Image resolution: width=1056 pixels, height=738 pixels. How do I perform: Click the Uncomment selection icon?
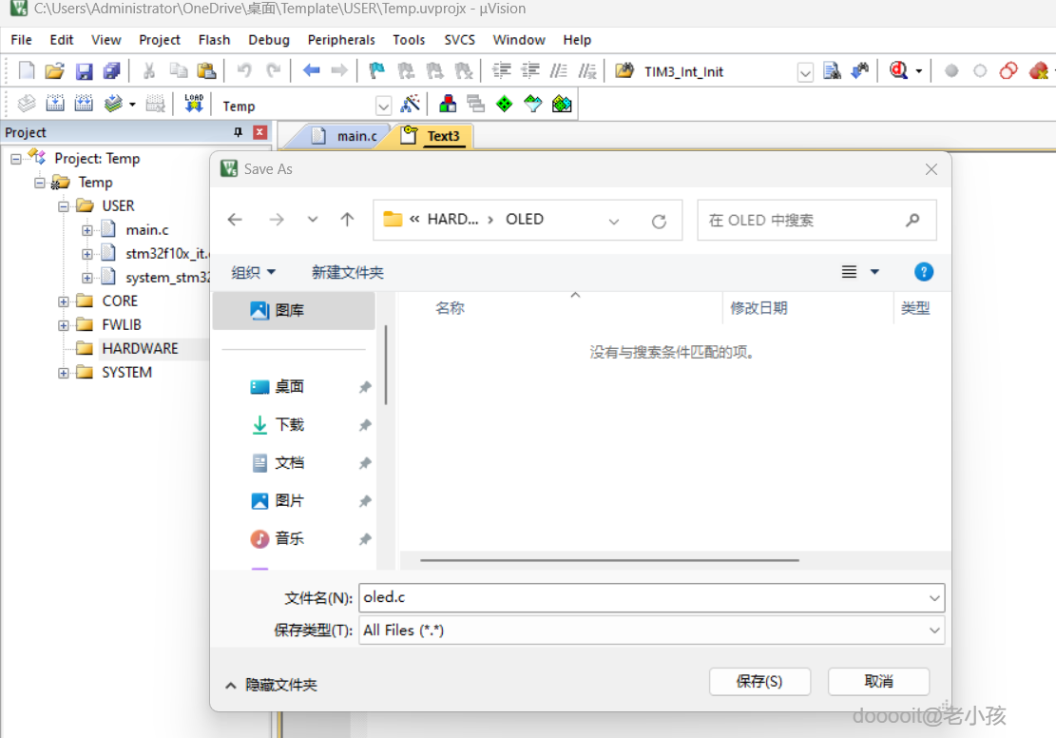[x=587, y=70]
